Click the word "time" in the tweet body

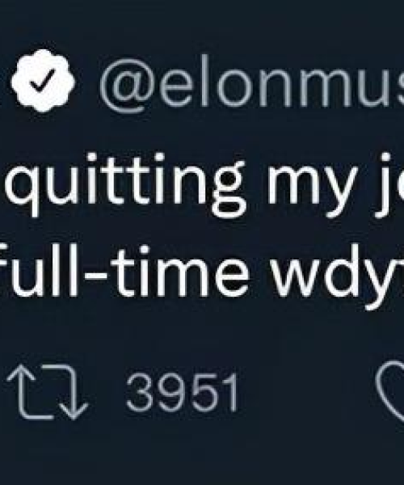(x=180, y=272)
